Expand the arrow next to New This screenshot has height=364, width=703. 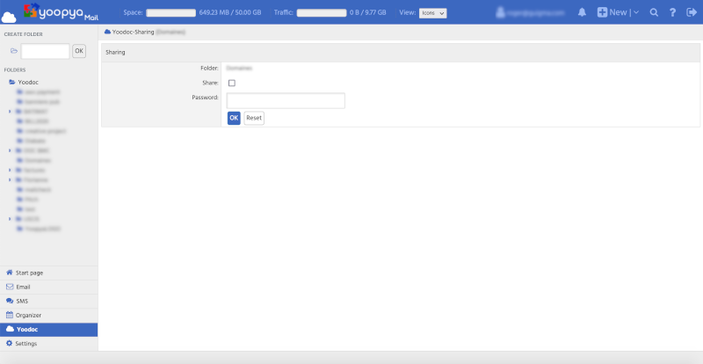634,12
